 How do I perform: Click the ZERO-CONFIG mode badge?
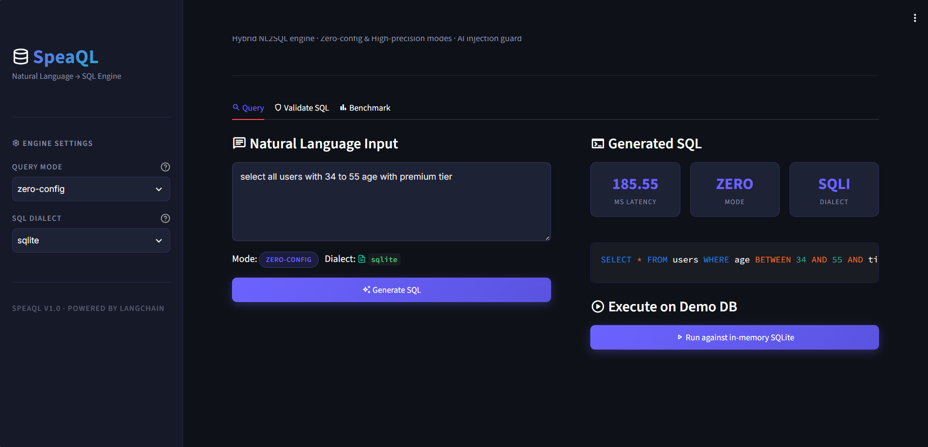289,259
